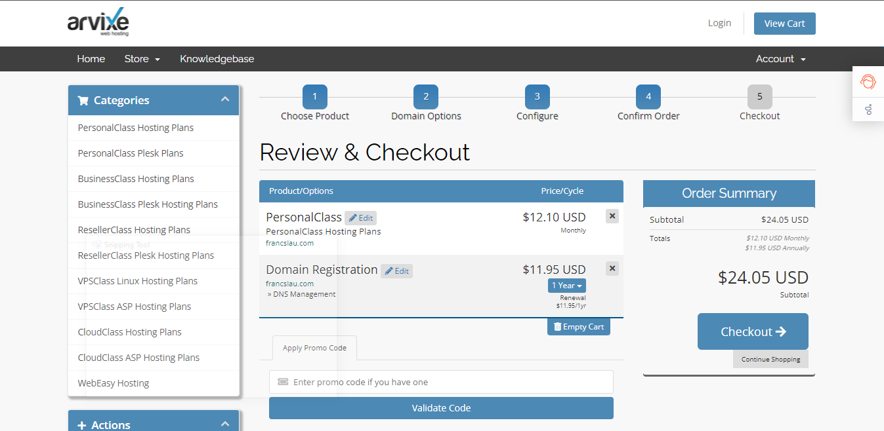
Task: Click the $12.10 USD PersonalClass price
Action: click(x=555, y=217)
